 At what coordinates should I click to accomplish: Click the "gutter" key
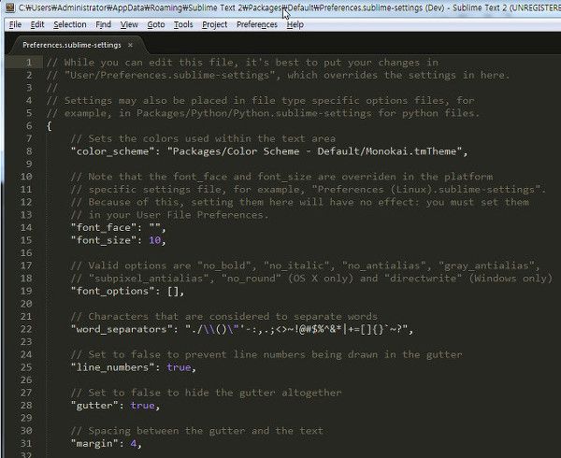click(94, 406)
